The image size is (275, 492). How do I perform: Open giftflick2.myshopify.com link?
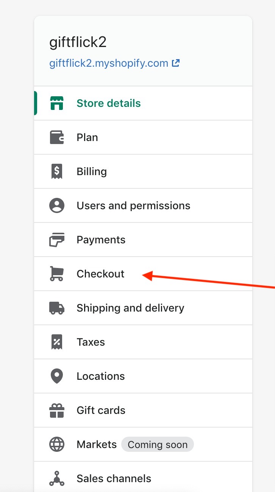(x=109, y=63)
